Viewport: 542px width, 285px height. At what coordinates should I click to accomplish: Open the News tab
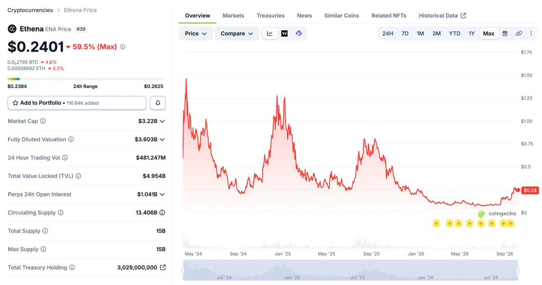[x=304, y=15]
